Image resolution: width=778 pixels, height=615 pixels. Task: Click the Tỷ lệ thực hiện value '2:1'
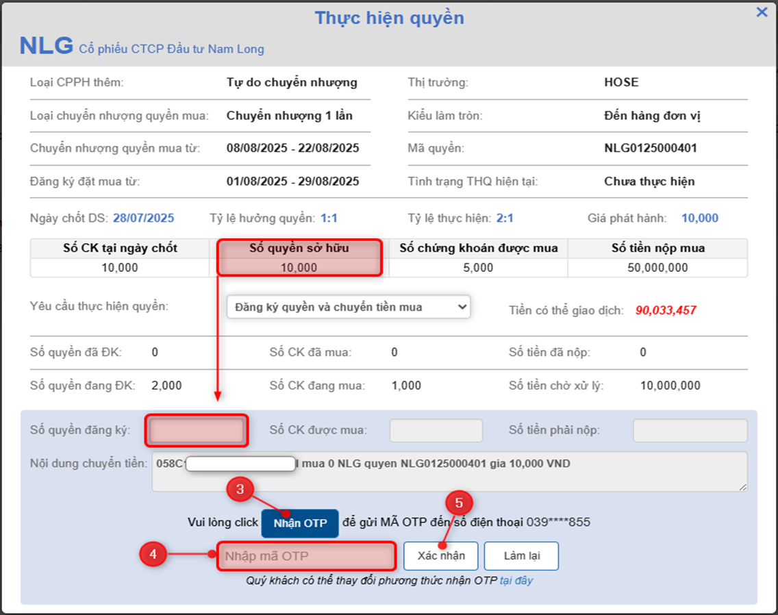click(x=505, y=218)
